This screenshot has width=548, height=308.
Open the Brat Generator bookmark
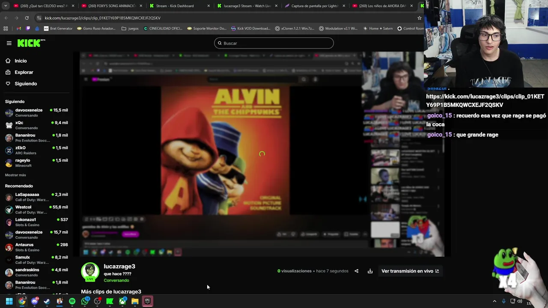point(58,29)
